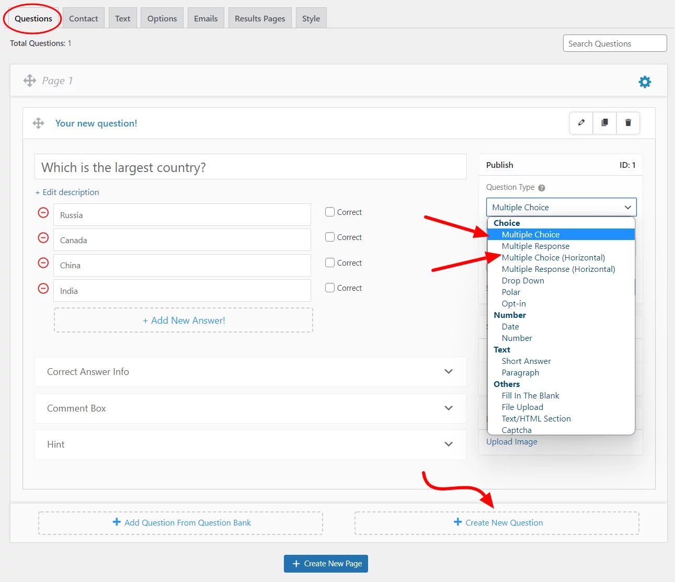Switch to the Results Pages tab
The height and width of the screenshot is (582, 675).
(x=260, y=18)
